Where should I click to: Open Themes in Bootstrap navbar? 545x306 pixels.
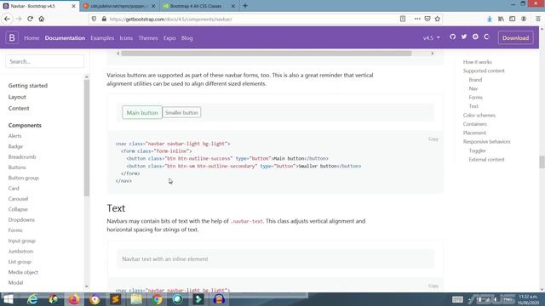[148, 38]
